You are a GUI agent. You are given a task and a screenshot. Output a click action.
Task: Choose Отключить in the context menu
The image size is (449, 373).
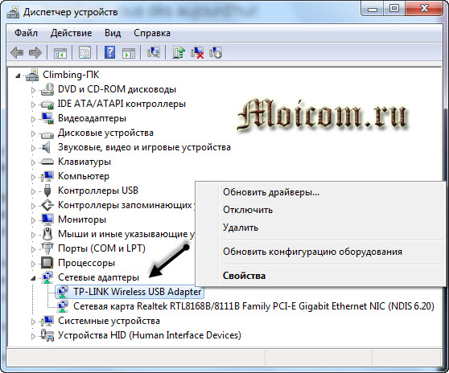(248, 210)
